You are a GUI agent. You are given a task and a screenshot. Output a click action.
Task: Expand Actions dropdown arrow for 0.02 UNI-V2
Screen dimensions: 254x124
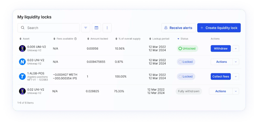pyautogui.click(x=236, y=91)
